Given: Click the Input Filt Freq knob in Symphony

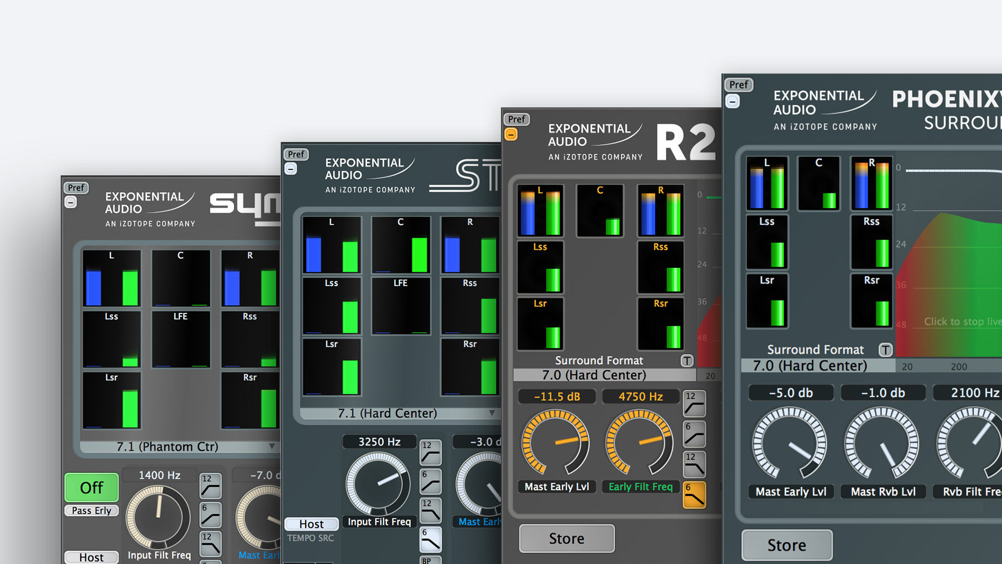Looking at the screenshot, I should tap(159, 517).
